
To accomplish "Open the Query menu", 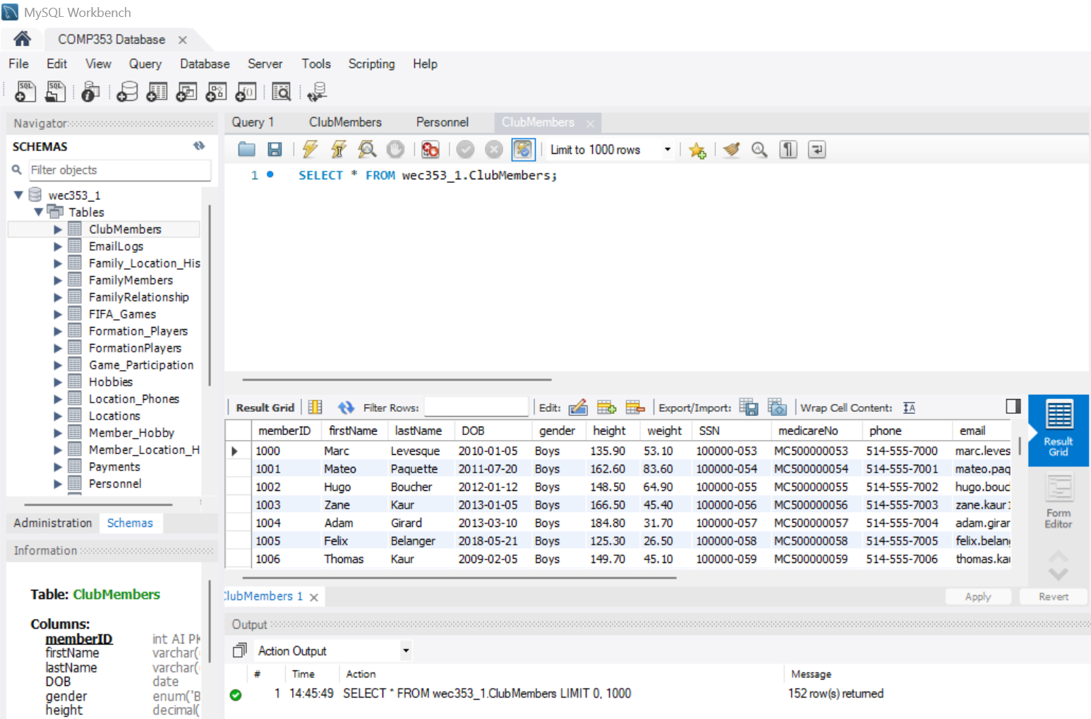I will tap(145, 64).
